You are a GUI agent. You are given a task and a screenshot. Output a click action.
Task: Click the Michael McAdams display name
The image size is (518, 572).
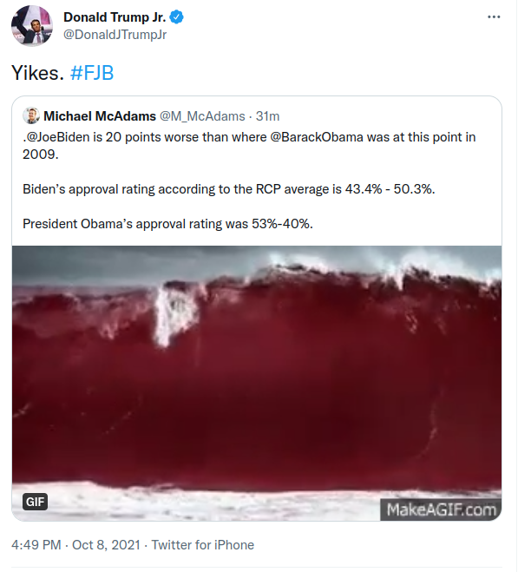[100, 116]
